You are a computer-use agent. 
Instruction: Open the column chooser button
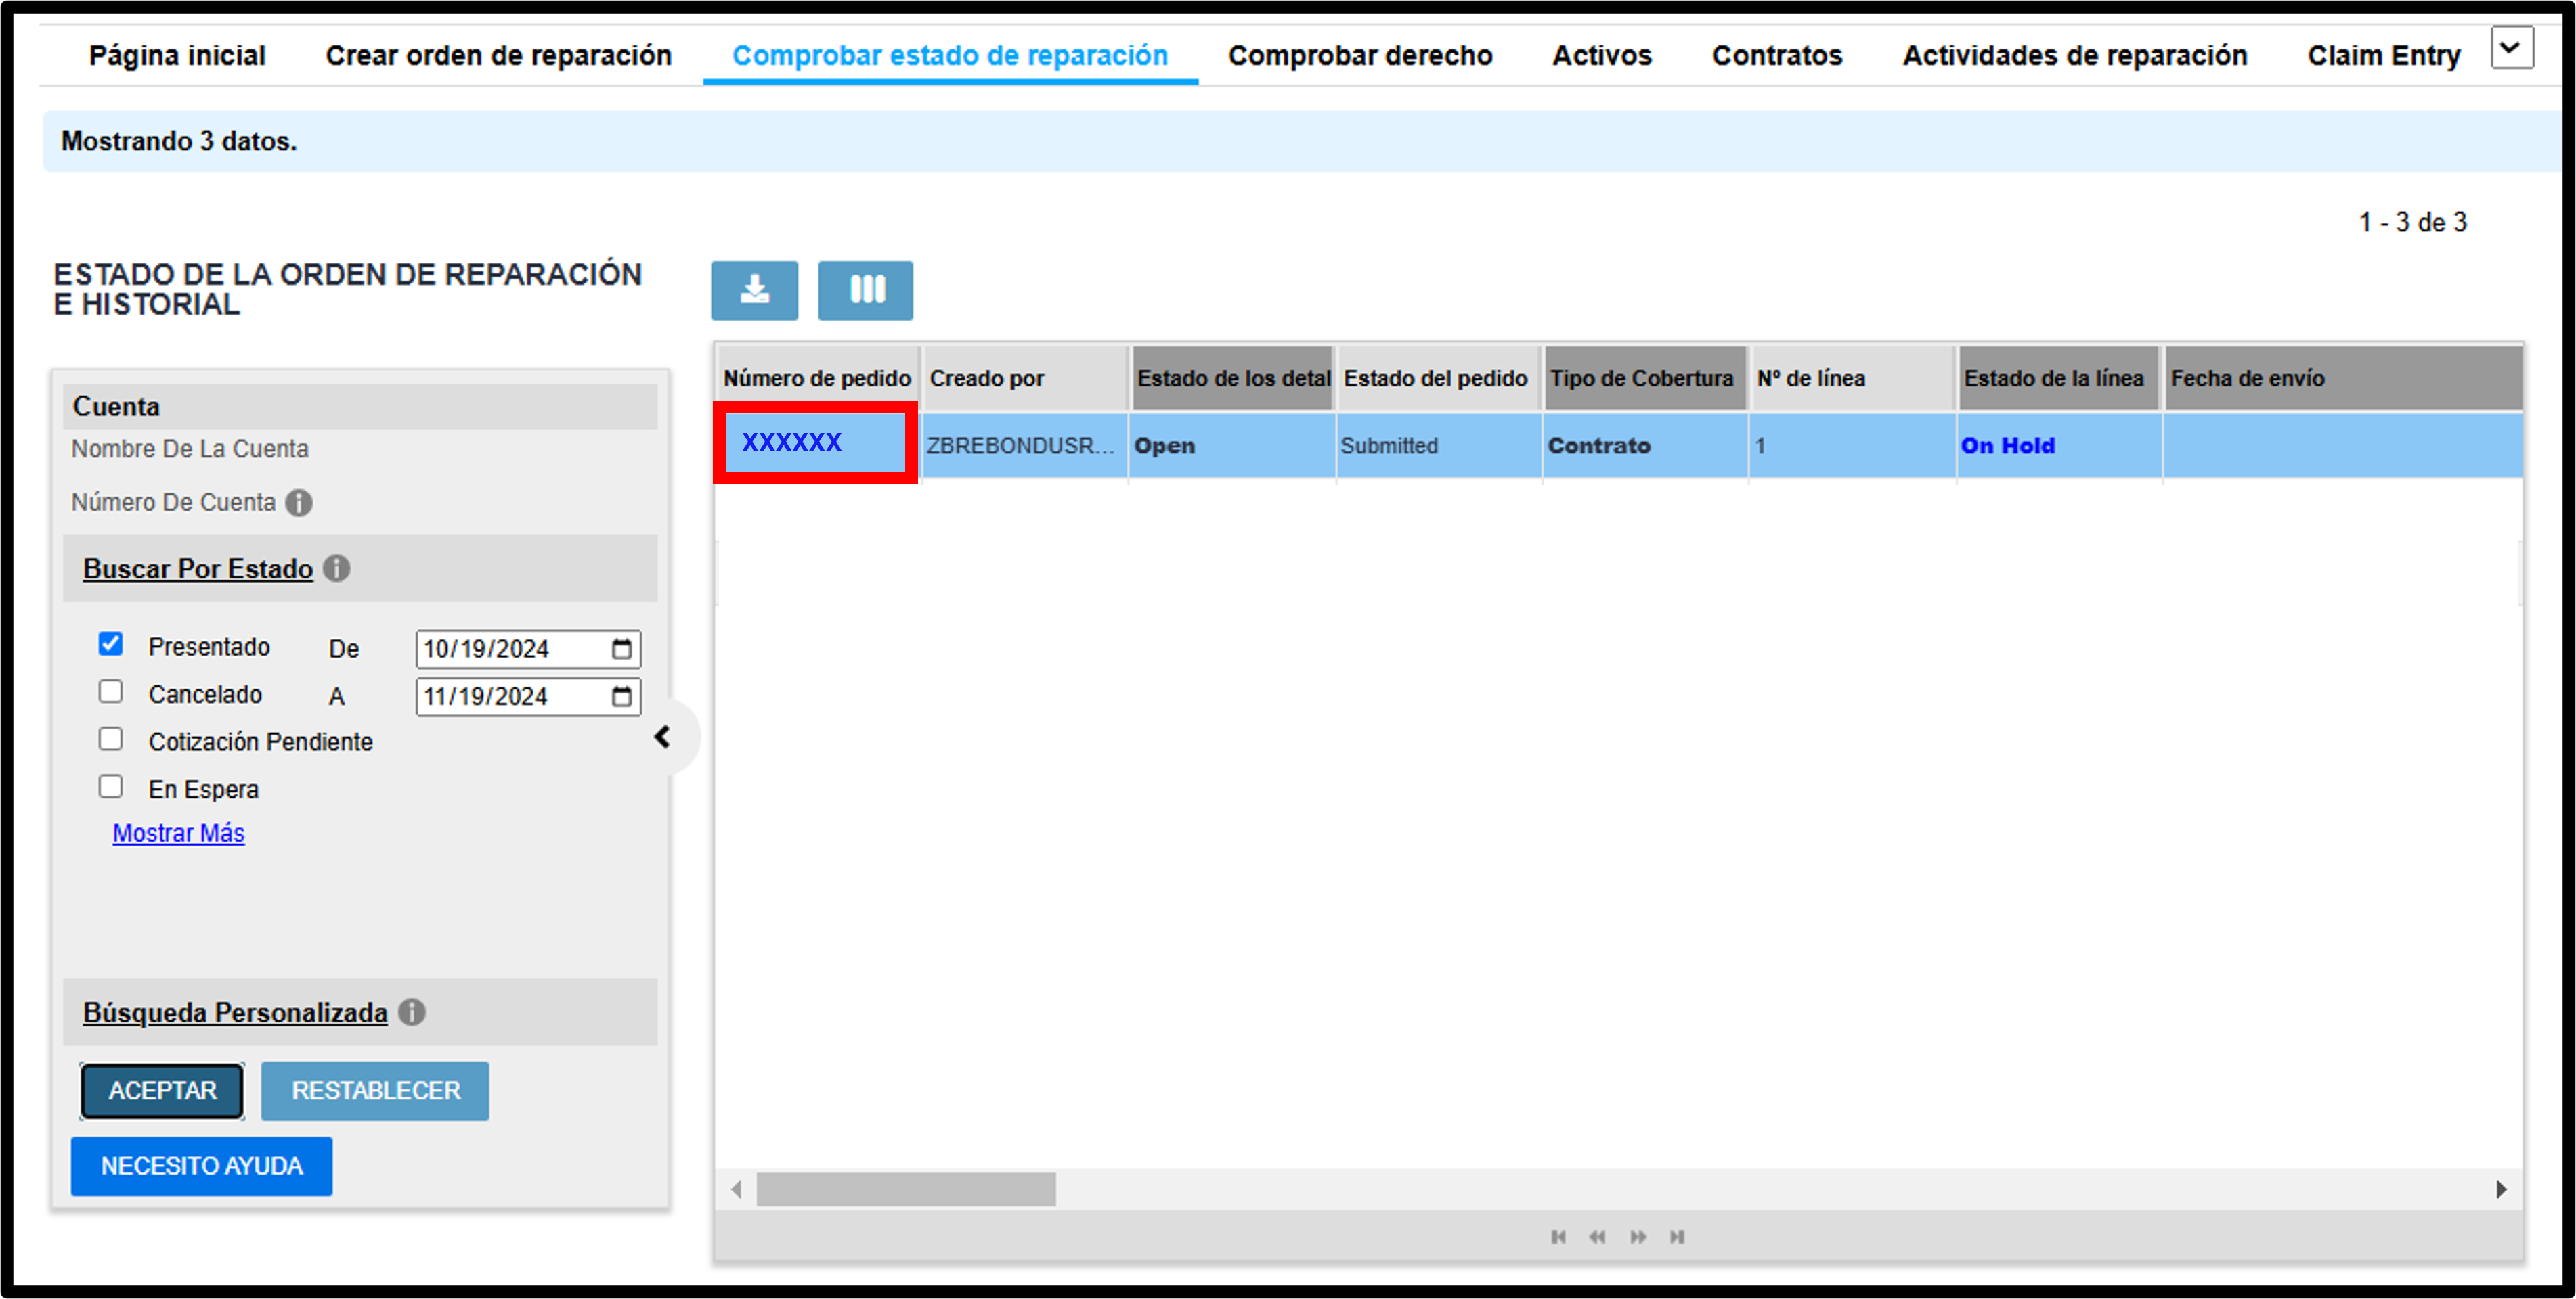(865, 291)
